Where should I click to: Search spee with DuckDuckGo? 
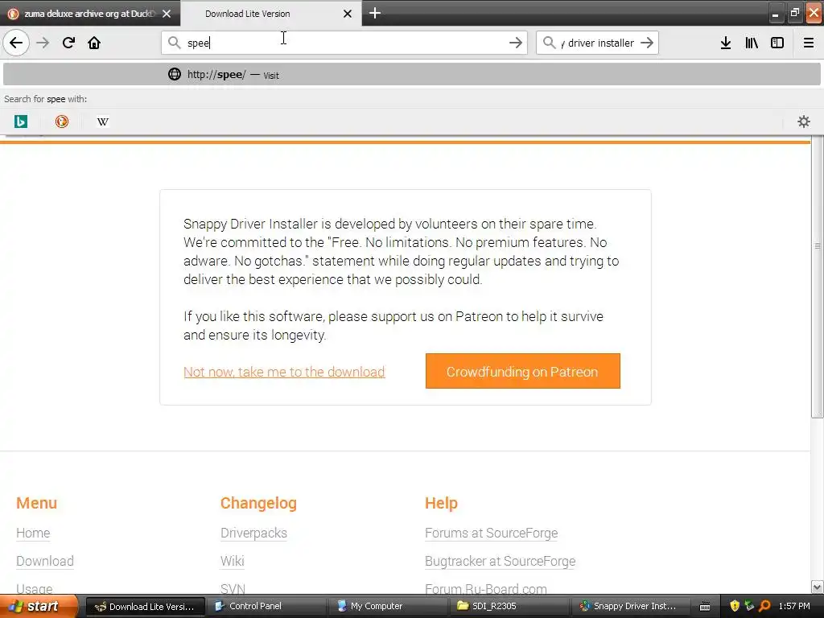tap(61, 122)
